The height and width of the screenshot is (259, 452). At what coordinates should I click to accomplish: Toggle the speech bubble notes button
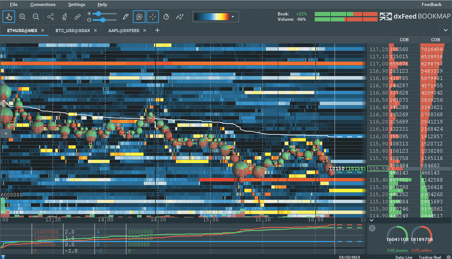tap(139, 17)
